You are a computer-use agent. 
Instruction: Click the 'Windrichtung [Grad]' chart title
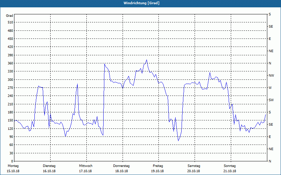[x=142, y=3]
